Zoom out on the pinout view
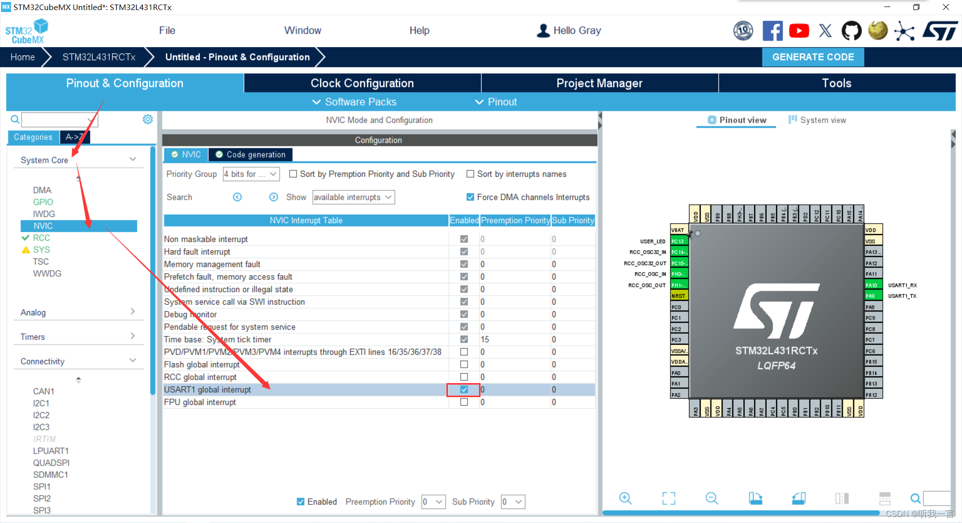 coord(712,498)
